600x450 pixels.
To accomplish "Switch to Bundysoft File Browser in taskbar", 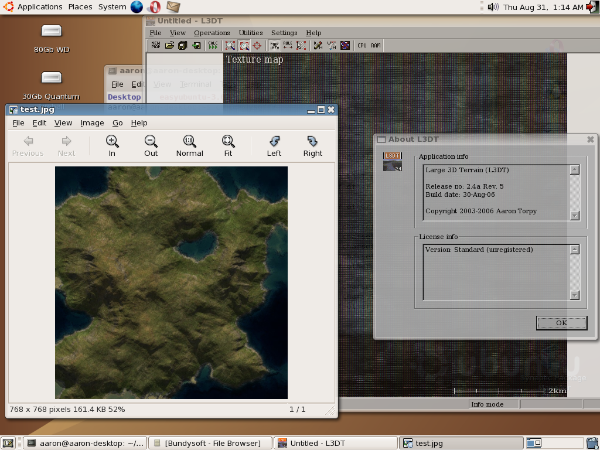I will pos(210,443).
